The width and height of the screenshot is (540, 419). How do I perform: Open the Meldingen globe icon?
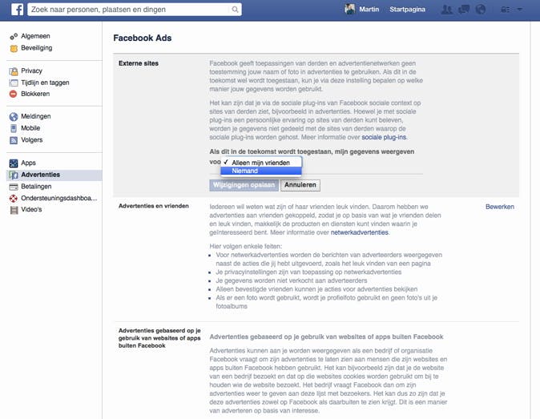pos(14,117)
